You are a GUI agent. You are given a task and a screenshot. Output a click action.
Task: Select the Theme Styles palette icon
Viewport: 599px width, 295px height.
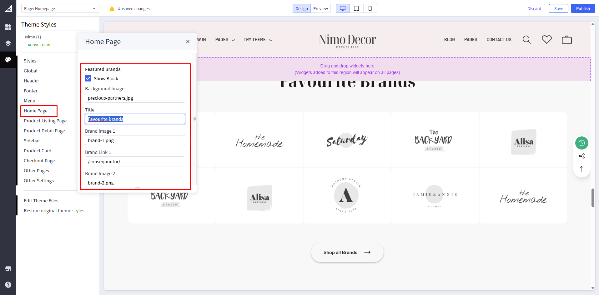(x=8, y=59)
